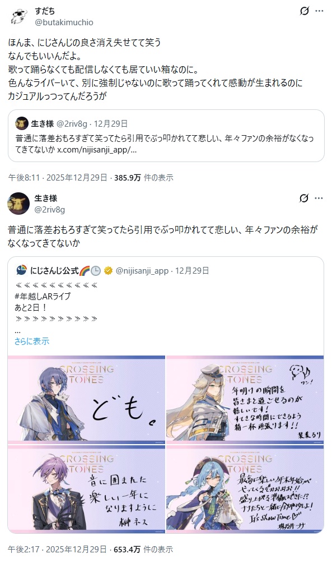Open more options on すだち's post
The height and width of the screenshot is (563, 332).
319,11
